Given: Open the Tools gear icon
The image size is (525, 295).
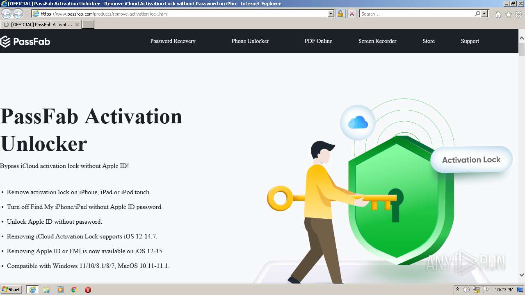Looking at the screenshot, I should [518, 14].
